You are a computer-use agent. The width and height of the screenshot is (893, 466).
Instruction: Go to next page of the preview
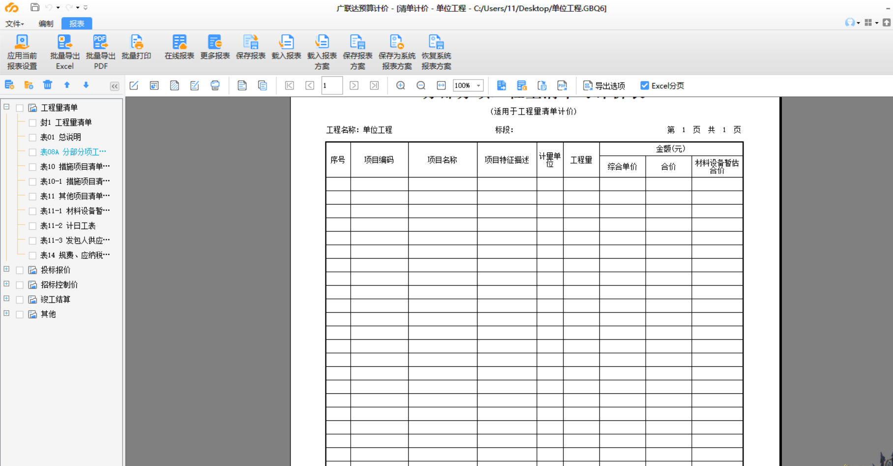click(x=354, y=86)
